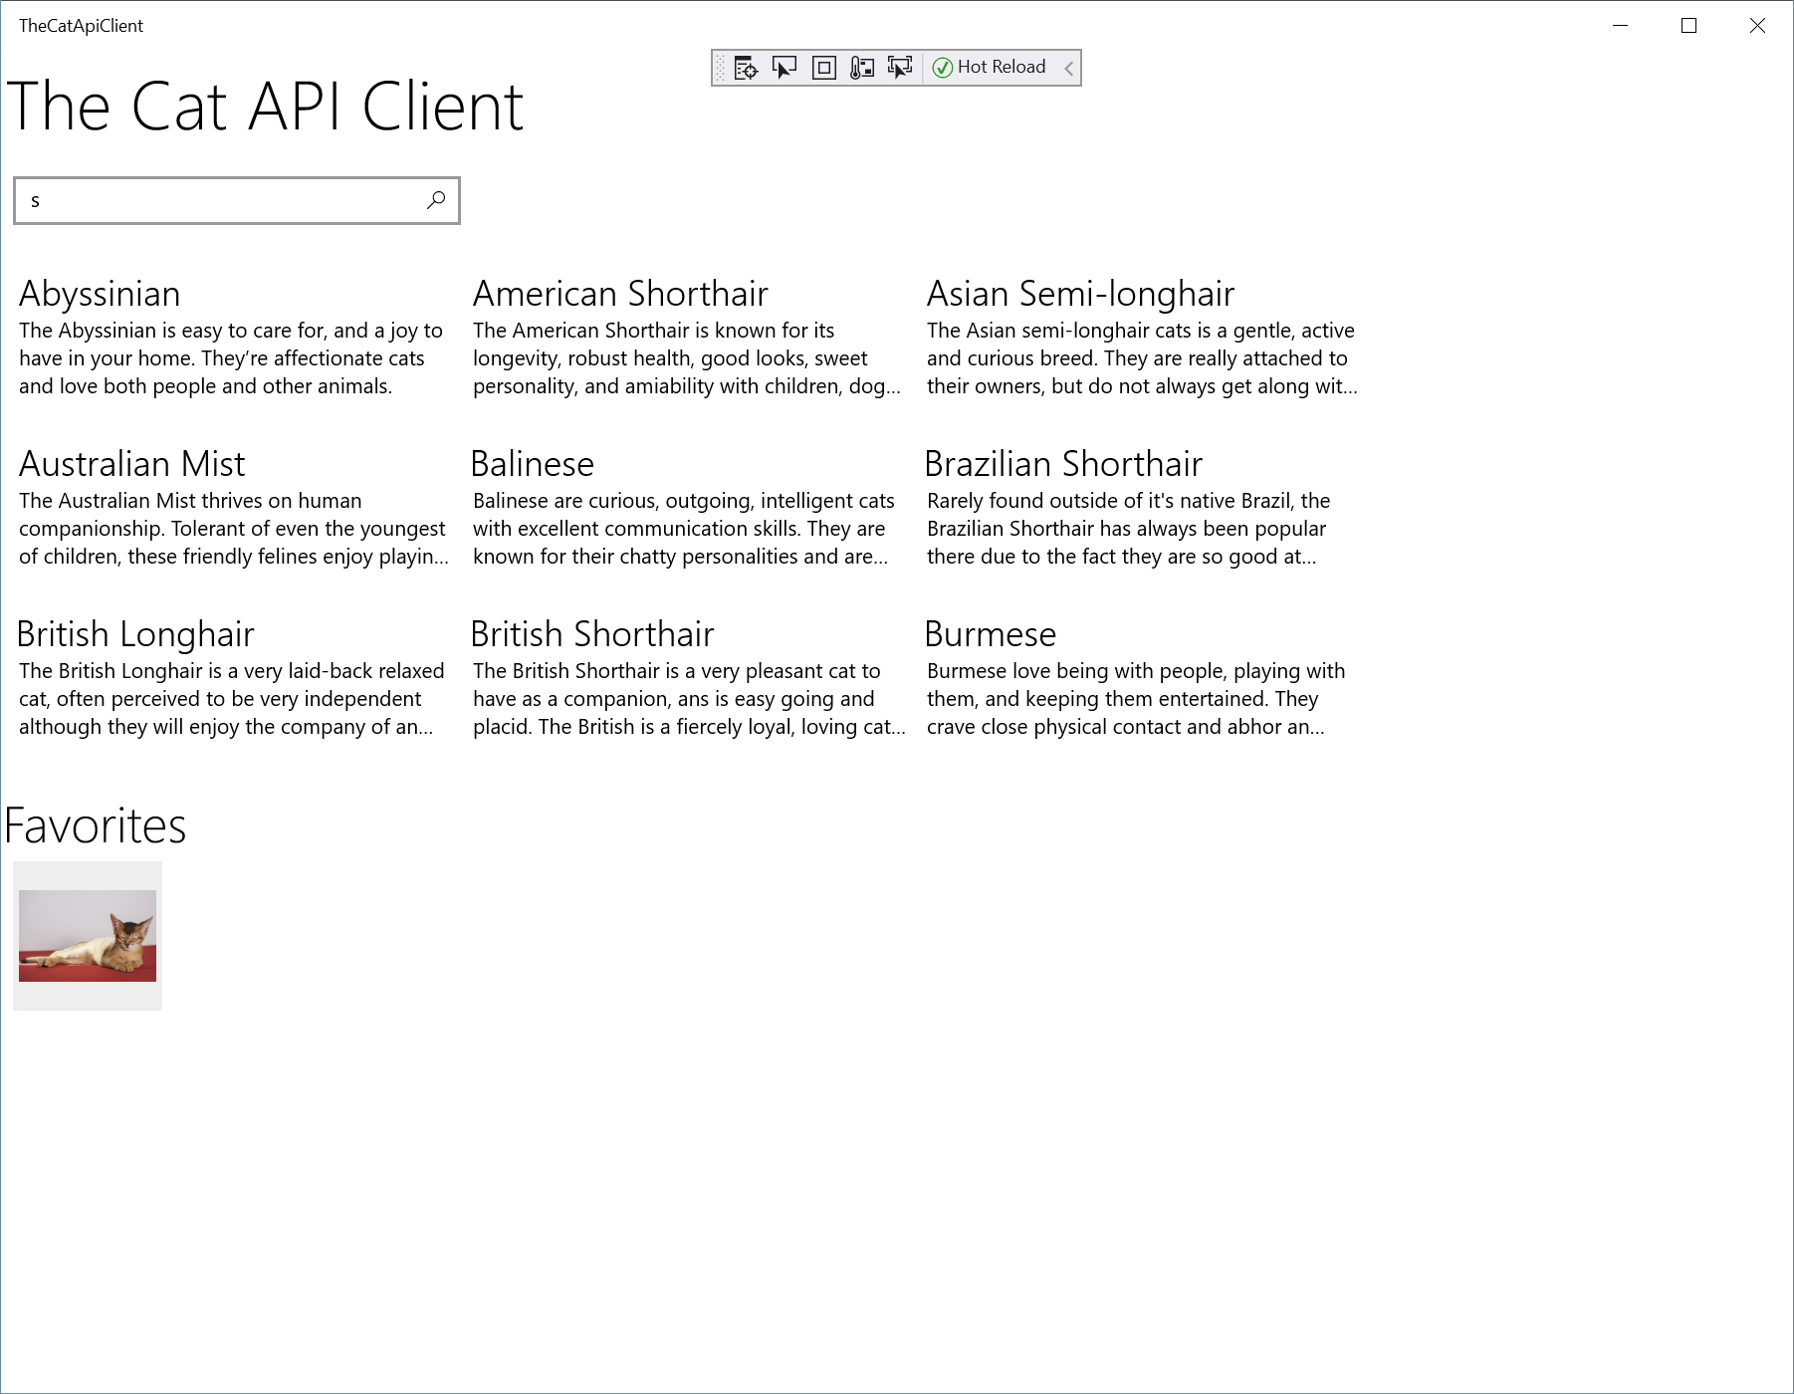This screenshot has width=1794, height=1394.
Task: Select the Australian Mist breed entry
Action: click(131, 463)
